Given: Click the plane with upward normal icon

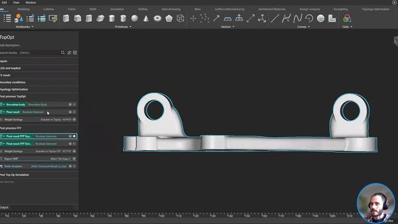Looking at the screenshot, I should coord(239,18).
